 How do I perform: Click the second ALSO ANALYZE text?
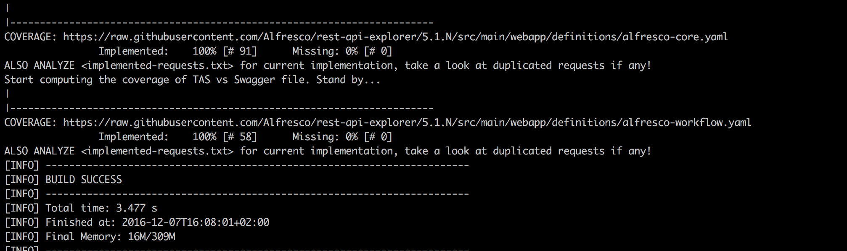tap(40, 151)
